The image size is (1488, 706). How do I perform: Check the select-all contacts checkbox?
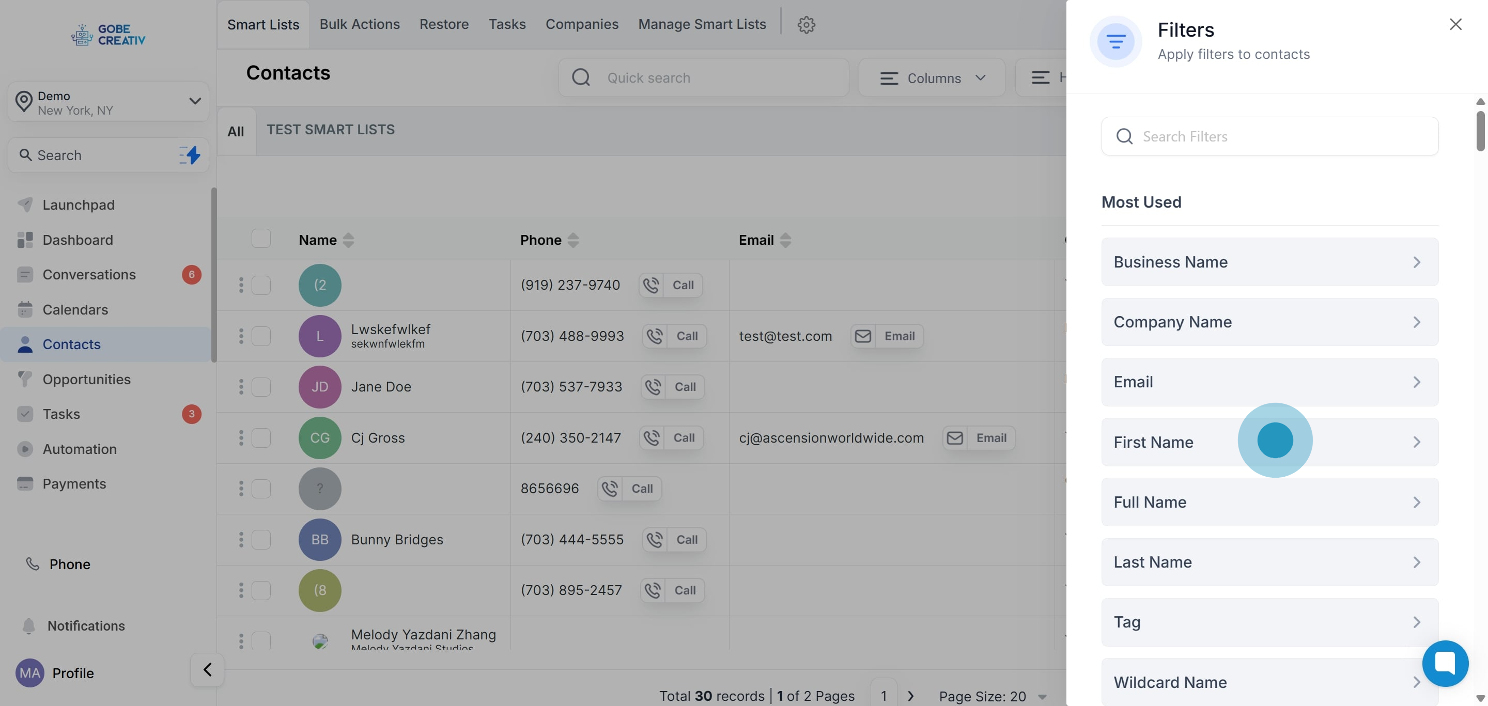click(261, 239)
